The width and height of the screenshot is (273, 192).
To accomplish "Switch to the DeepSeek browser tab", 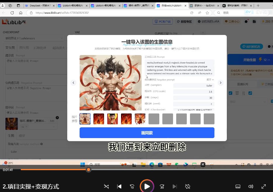I will click(40, 6).
